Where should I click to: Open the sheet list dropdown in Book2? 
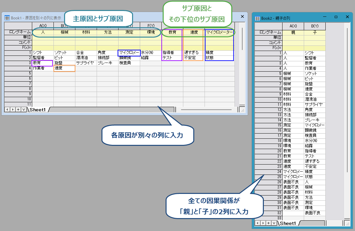click(x=274, y=223)
